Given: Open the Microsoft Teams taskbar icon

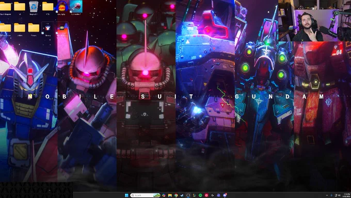Looking at the screenshot, I should pos(219,195).
